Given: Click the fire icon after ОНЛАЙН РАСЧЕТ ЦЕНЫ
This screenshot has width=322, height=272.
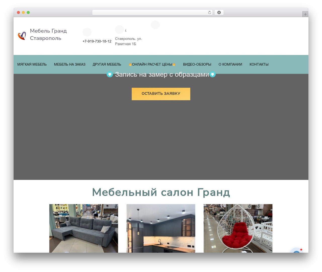Looking at the screenshot, I should click(174, 64).
